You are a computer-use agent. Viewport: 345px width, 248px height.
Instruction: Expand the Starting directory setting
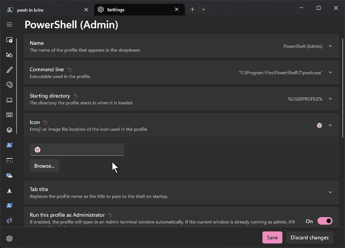[330, 99]
